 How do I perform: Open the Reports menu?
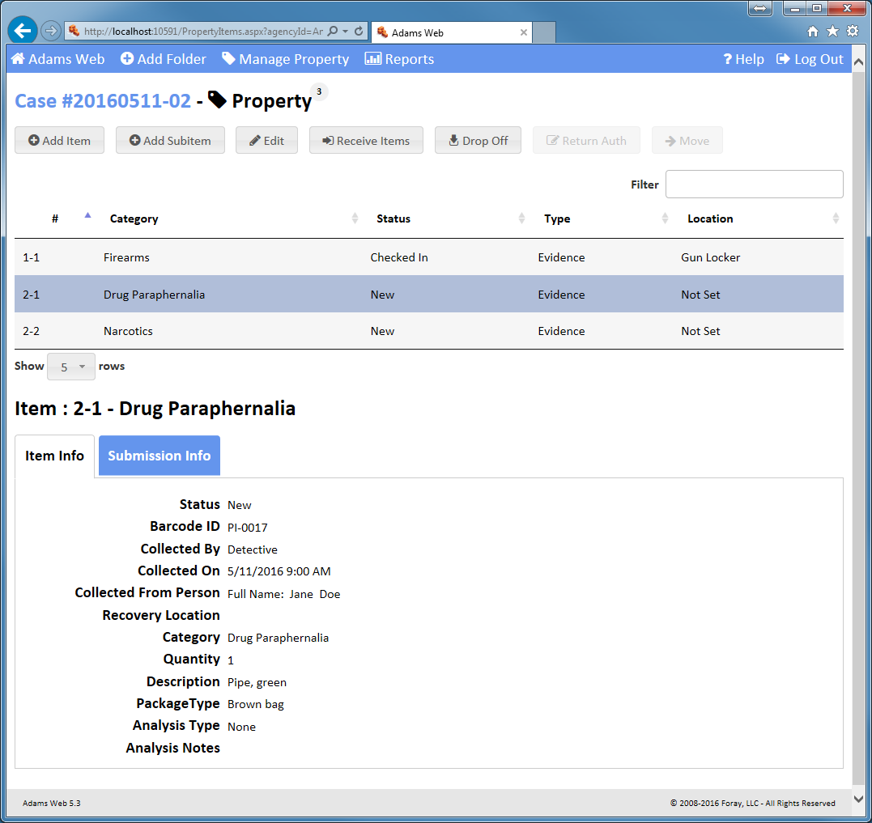tap(399, 59)
